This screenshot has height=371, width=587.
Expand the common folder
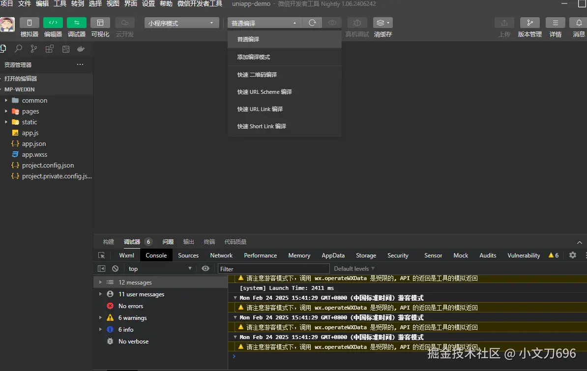(46, 100)
